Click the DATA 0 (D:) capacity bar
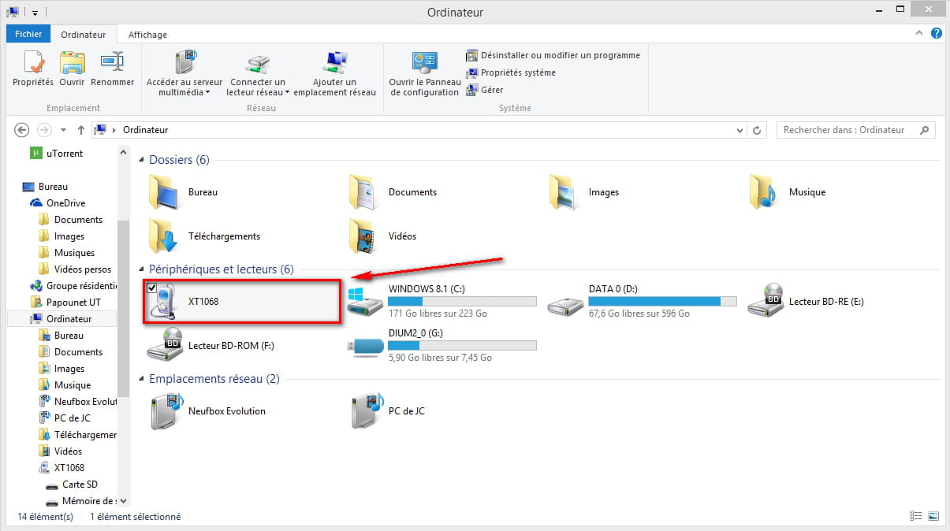Screen dimensions: 950x531 coord(662,302)
